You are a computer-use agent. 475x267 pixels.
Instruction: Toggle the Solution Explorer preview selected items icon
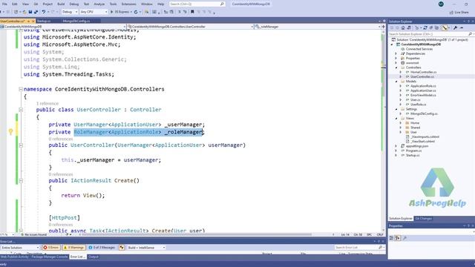point(445,28)
